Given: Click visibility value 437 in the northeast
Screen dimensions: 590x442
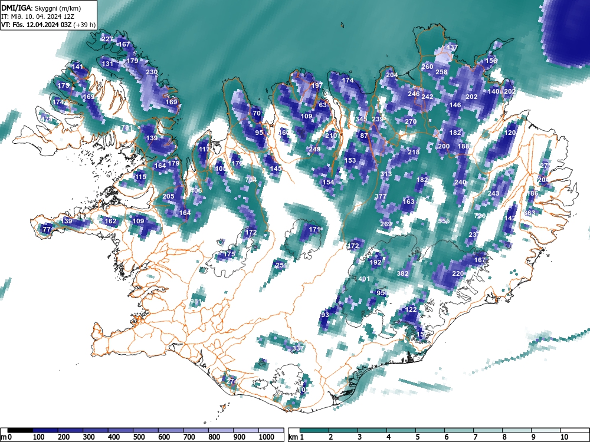Looking at the screenshot, I should 452,47.
